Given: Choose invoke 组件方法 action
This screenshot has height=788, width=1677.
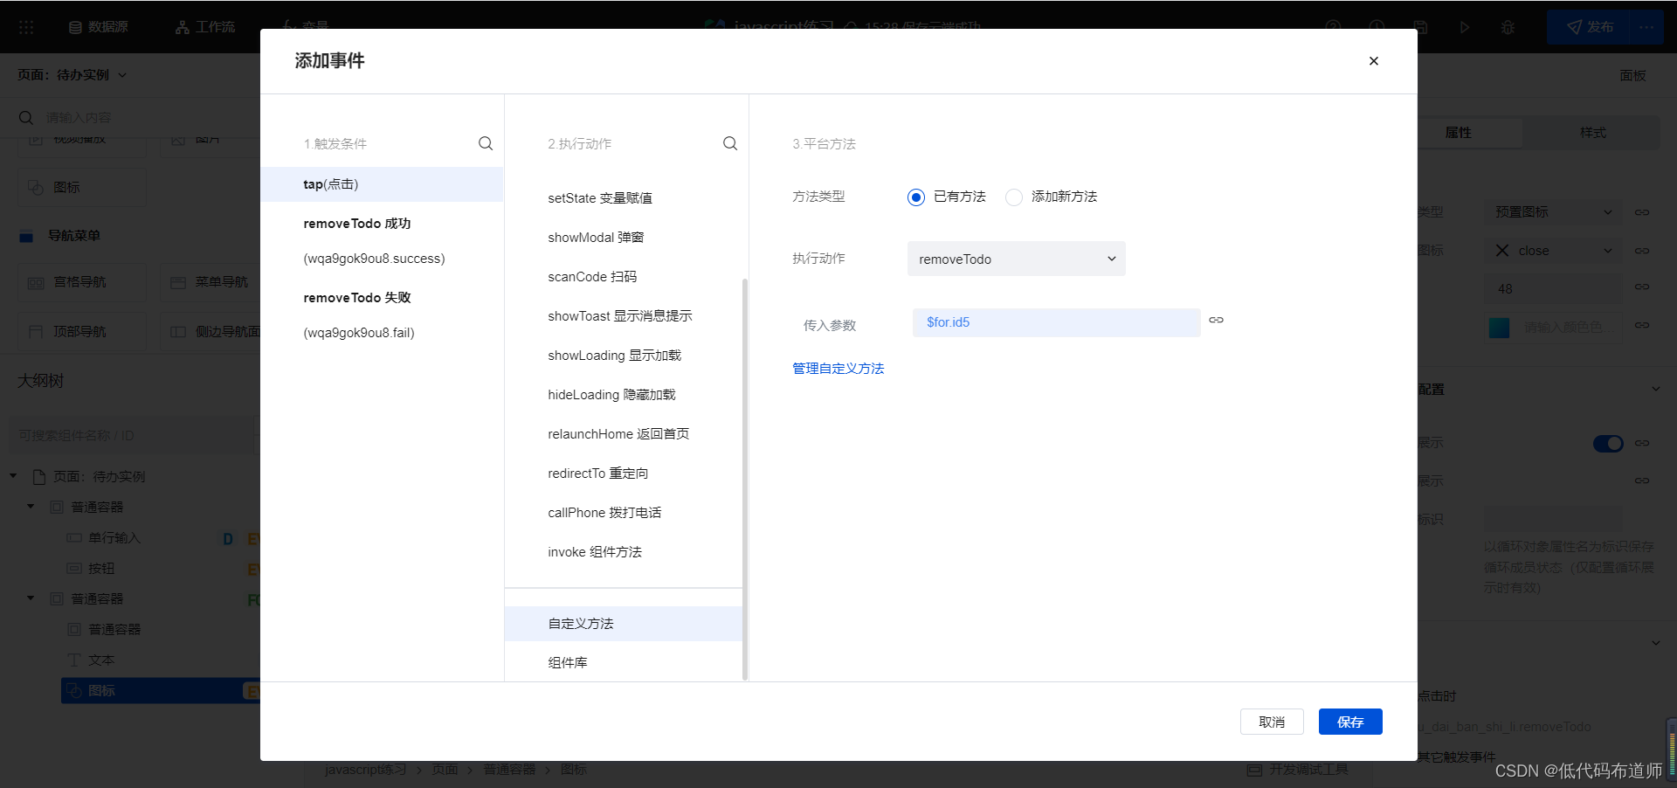Looking at the screenshot, I should click(595, 552).
